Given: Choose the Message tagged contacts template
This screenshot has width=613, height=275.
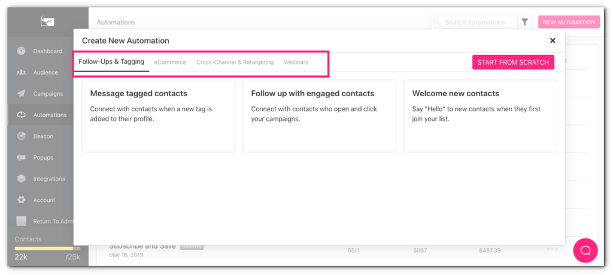Looking at the screenshot, I should [158, 116].
